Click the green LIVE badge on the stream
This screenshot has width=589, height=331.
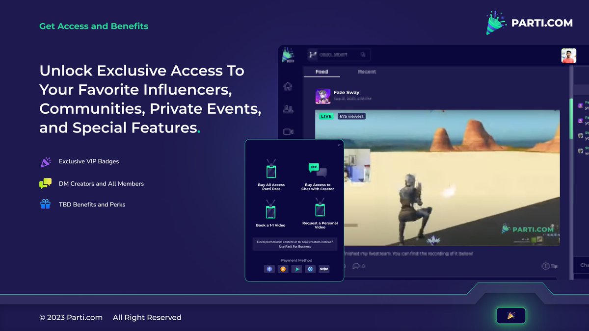326,116
